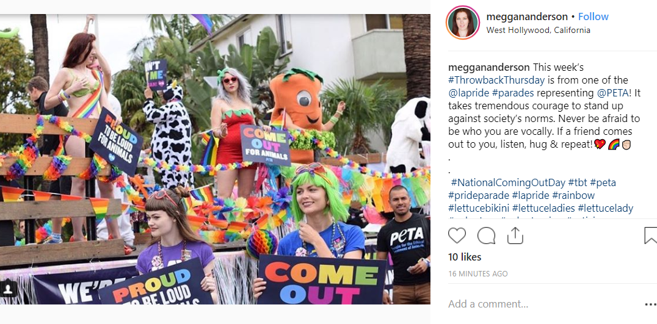Open meggananderson's profile picture
Image resolution: width=657 pixels, height=324 pixels.
[x=463, y=23]
